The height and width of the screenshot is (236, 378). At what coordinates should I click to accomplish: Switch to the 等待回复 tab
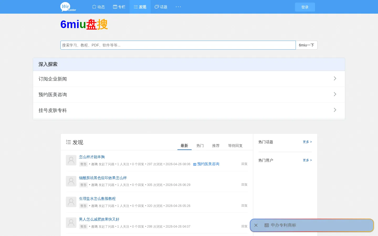coord(235,146)
